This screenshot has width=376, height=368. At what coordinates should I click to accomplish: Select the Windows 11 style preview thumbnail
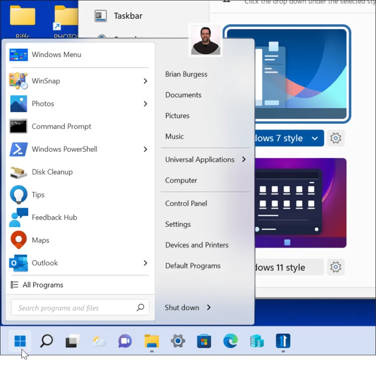(x=301, y=203)
